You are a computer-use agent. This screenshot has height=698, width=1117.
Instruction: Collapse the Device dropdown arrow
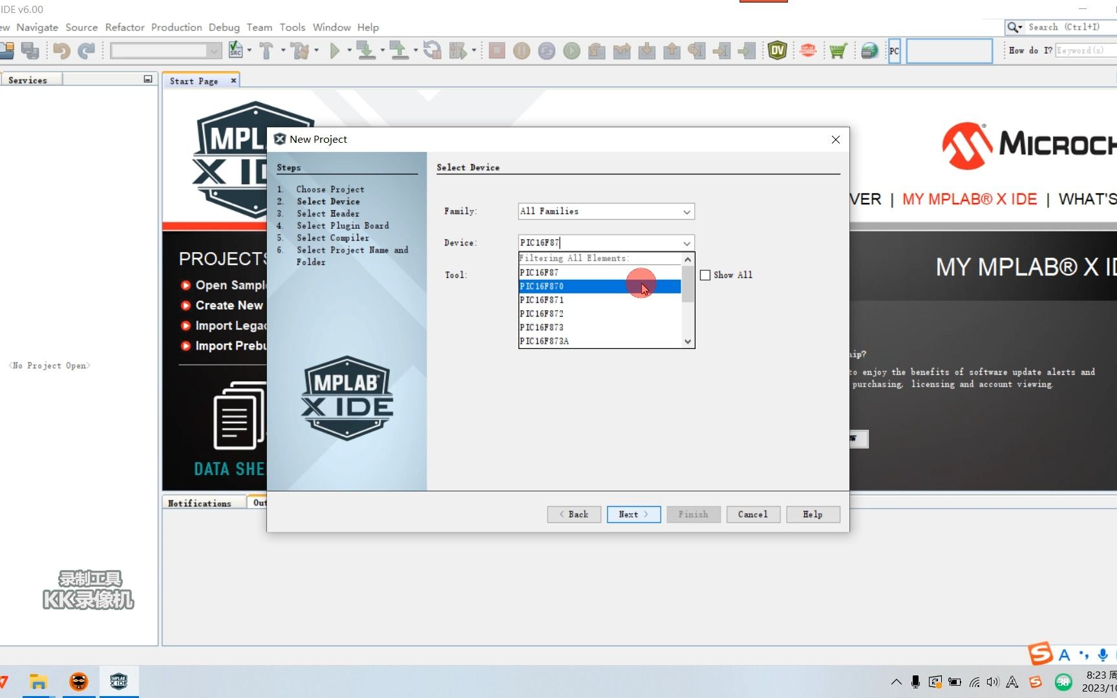[x=686, y=243]
